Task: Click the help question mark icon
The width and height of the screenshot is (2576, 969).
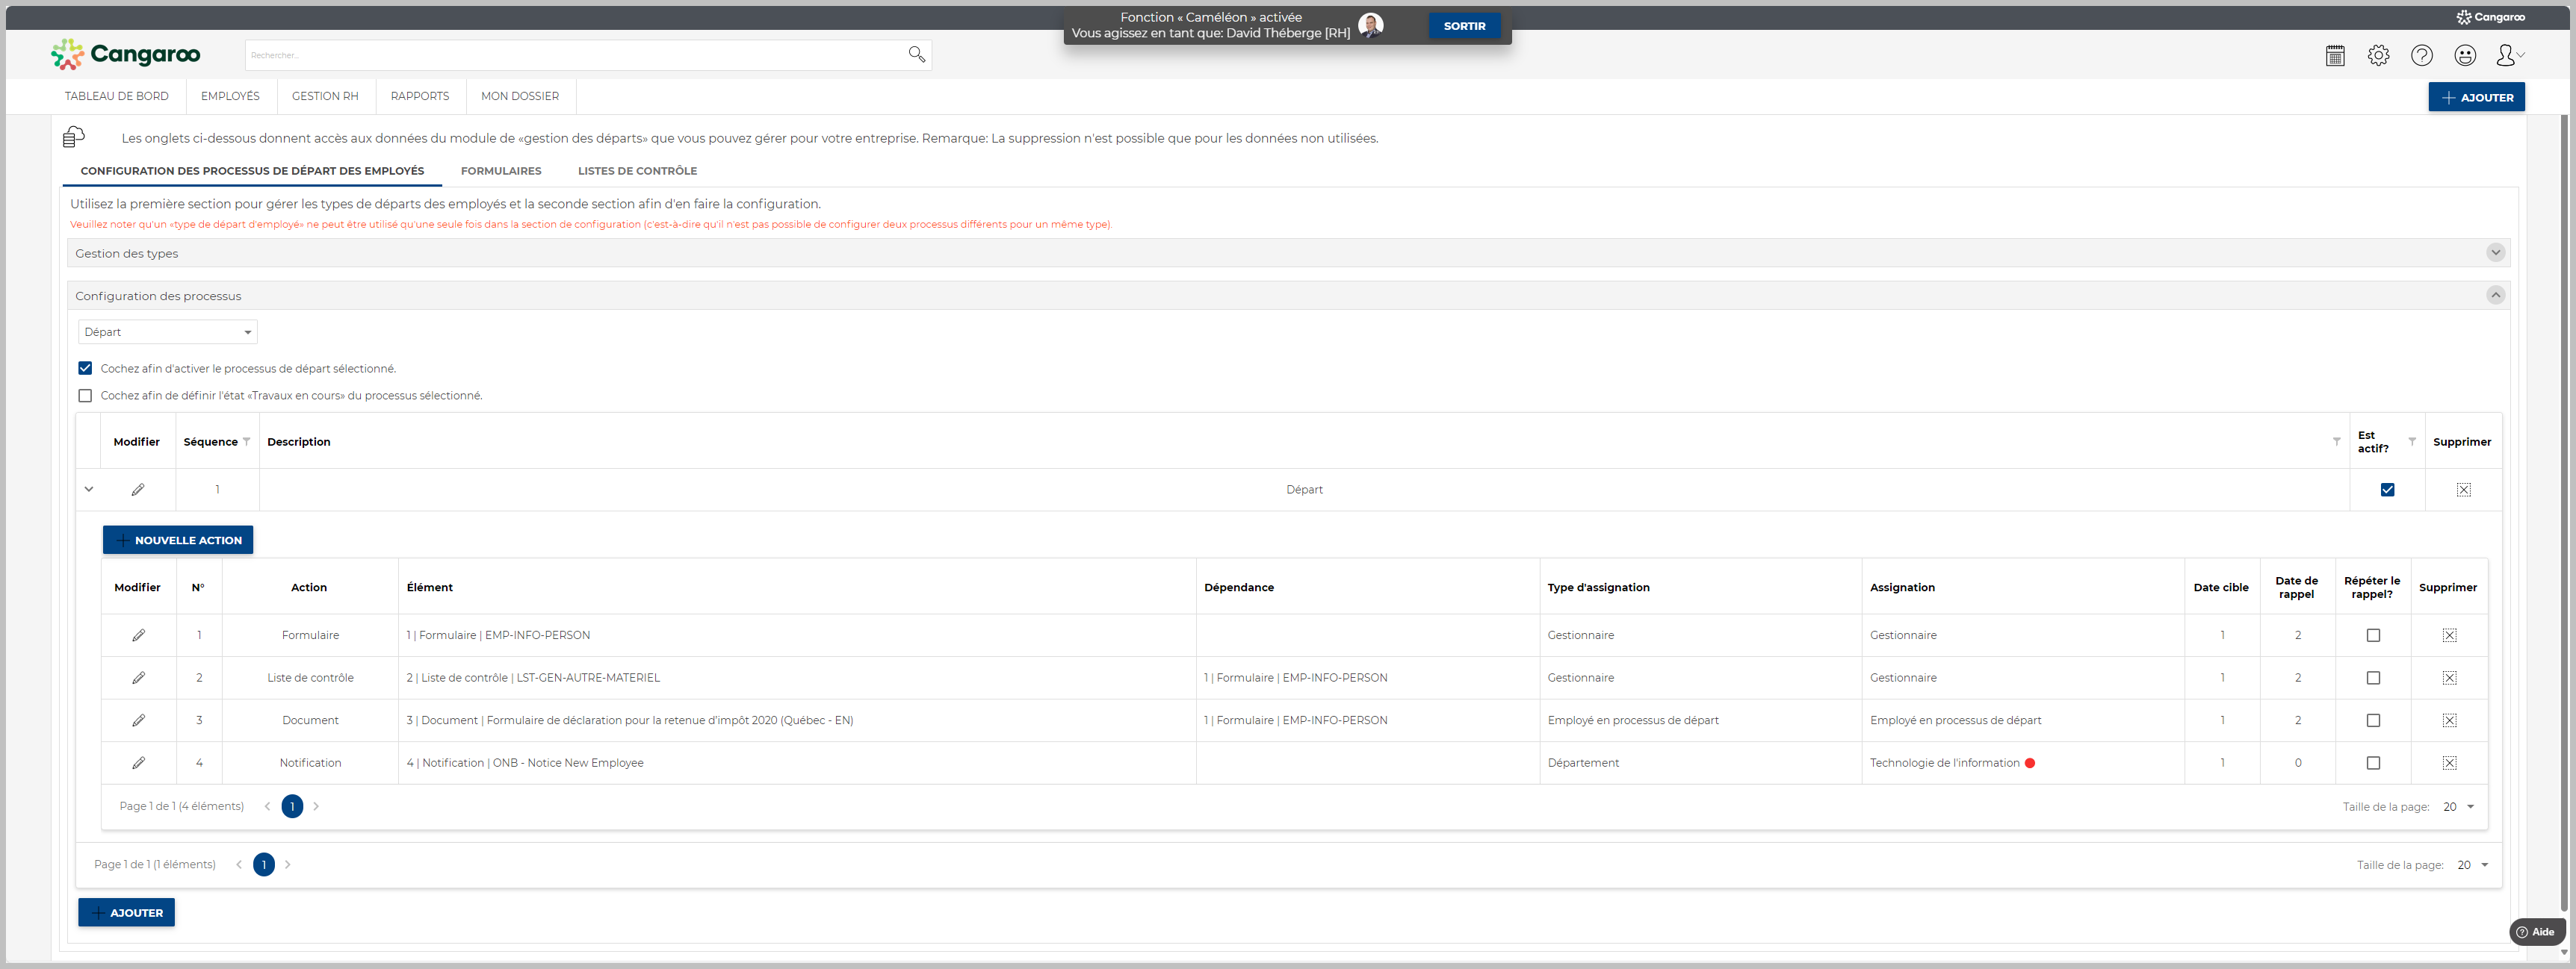Action: (2421, 56)
